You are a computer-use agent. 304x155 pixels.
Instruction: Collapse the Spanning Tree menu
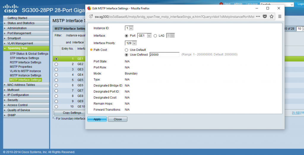tap(26, 48)
